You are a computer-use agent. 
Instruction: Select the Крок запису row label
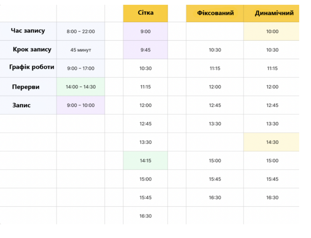(32, 50)
